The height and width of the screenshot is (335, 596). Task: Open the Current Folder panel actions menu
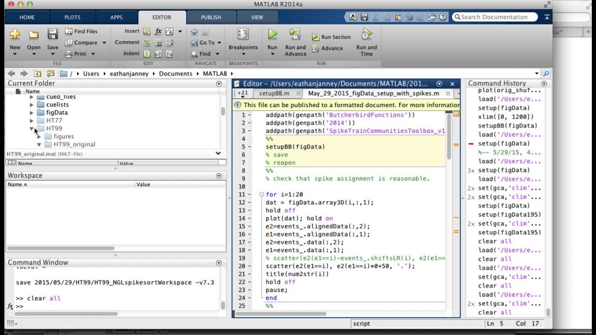click(x=219, y=84)
